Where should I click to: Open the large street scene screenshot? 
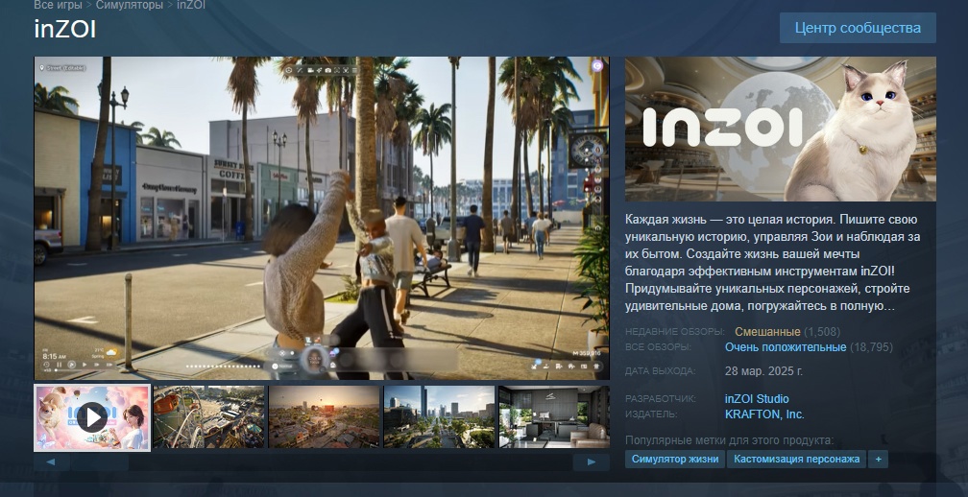click(x=322, y=218)
